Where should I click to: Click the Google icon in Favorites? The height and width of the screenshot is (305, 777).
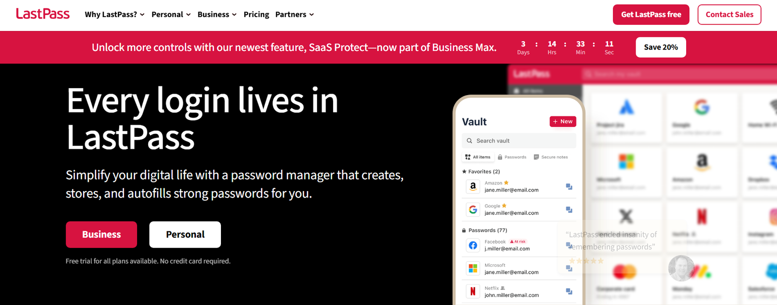point(473,209)
